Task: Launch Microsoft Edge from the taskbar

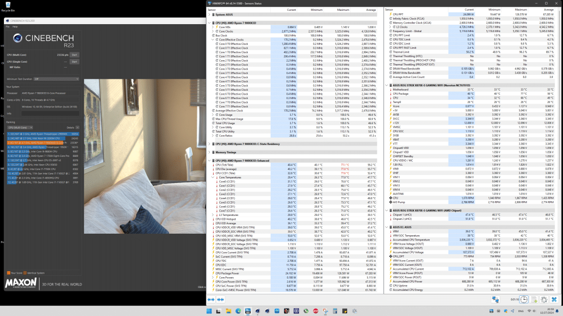Action: (x=238, y=311)
